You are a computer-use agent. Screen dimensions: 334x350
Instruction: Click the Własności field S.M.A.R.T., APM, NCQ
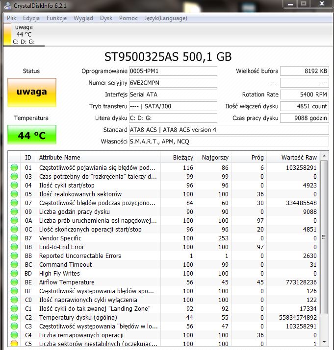[229, 141]
